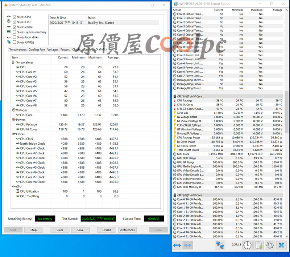Viewport: 290px width, 257px height.
Task: Click HWiNFO64 title bar app icon
Action: point(175,4)
